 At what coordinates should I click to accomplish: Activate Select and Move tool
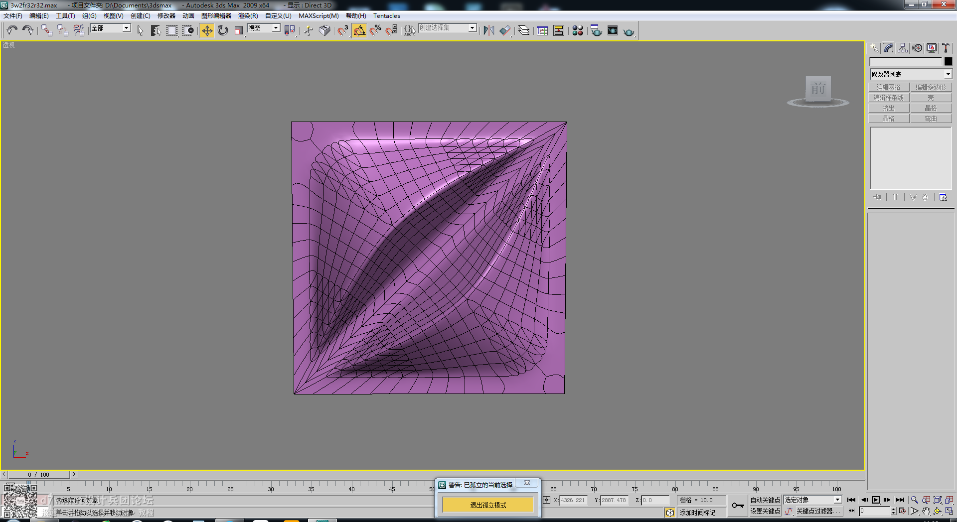coord(207,30)
